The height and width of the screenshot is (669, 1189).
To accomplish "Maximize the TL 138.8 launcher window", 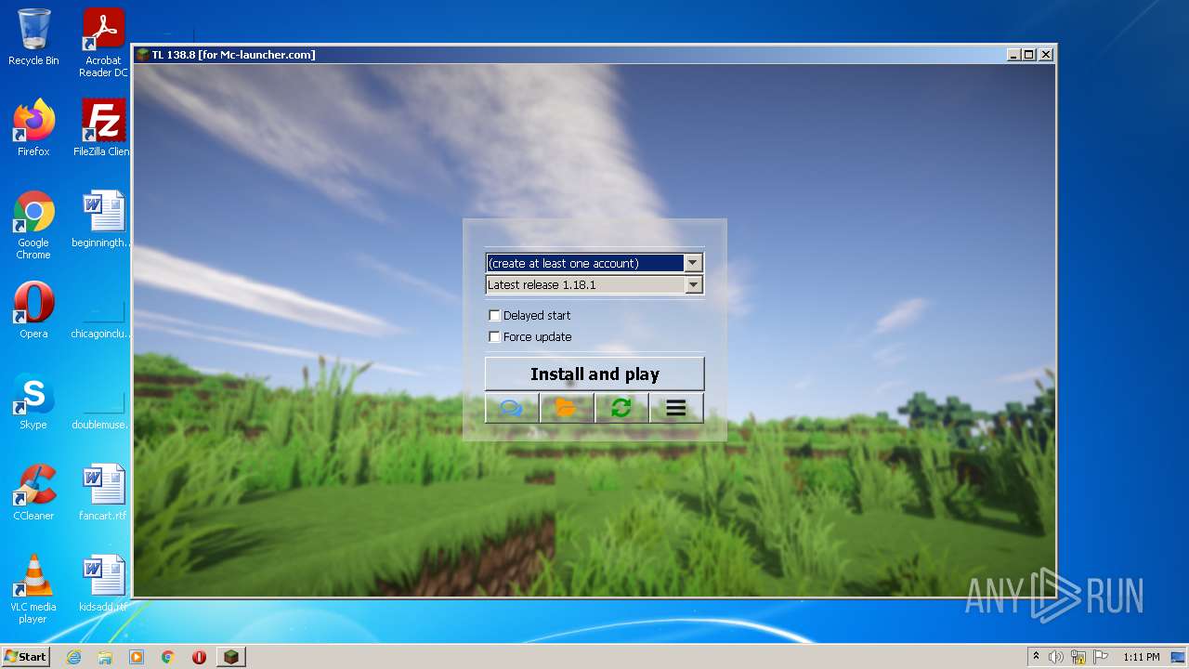I will pos(1029,55).
